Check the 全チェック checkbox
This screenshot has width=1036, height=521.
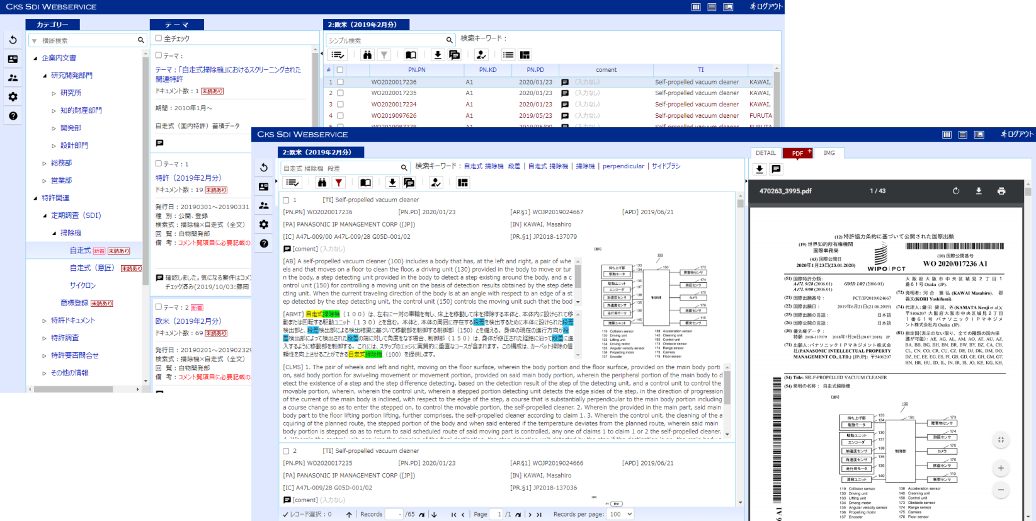pos(159,38)
